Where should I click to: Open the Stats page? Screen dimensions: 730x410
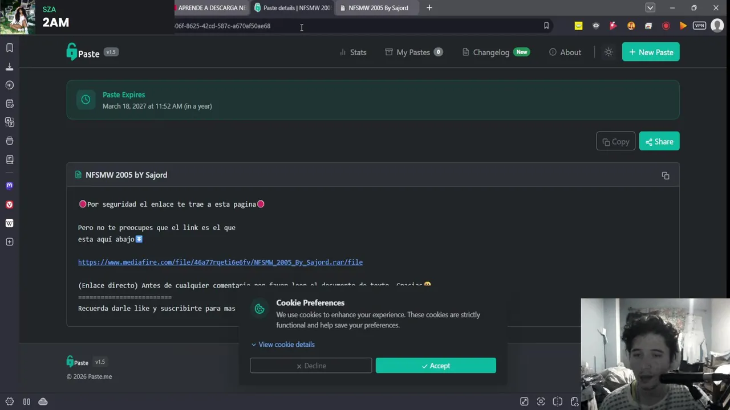click(353, 52)
